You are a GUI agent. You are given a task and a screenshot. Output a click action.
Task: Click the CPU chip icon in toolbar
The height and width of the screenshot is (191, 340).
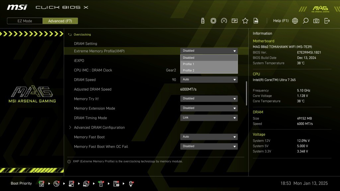coord(213,21)
